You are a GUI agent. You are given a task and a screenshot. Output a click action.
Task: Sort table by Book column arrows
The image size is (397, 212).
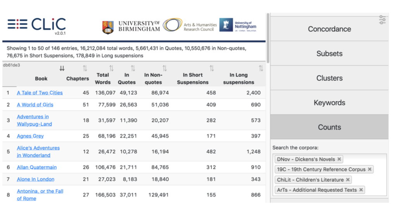(62, 68)
